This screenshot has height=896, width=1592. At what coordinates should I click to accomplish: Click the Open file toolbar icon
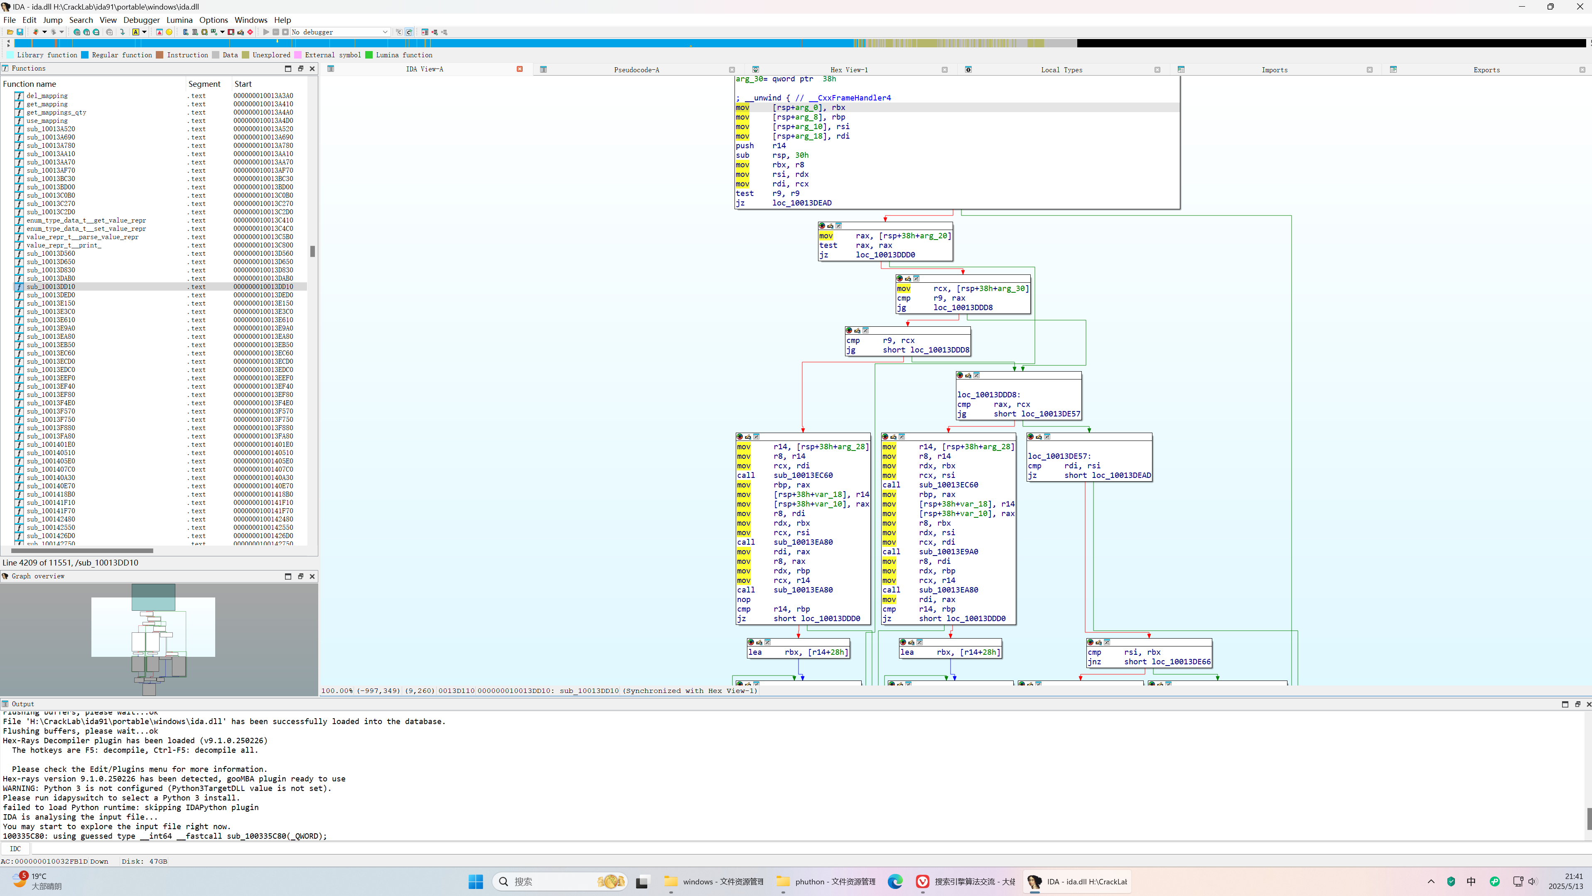(10, 32)
